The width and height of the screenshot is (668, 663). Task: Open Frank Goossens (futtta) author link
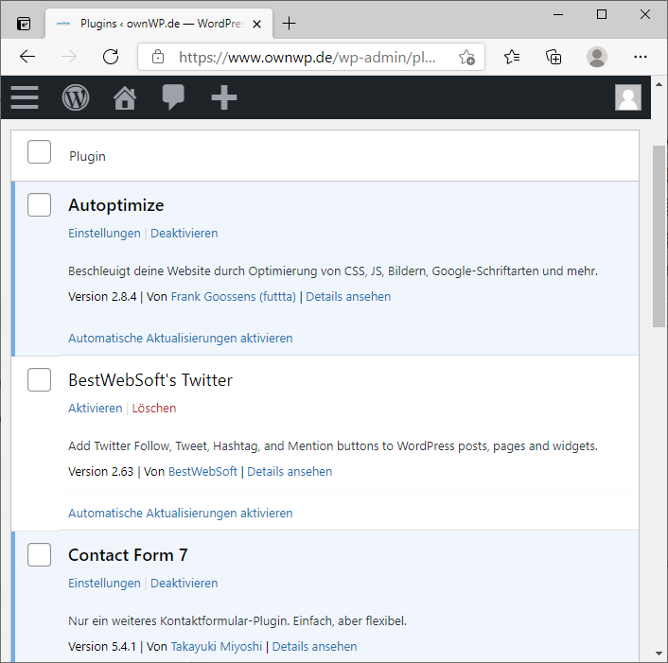click(234, 297)
